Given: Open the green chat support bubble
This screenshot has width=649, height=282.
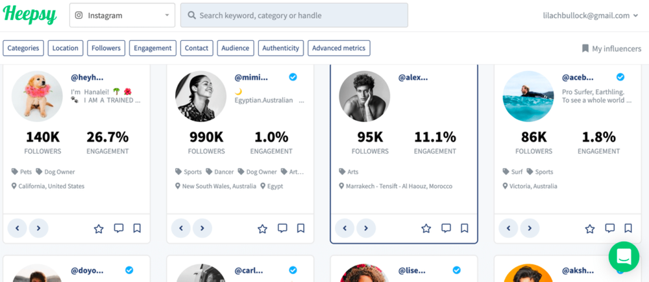Looking at the screenshot, I should [x=624, y=257].
